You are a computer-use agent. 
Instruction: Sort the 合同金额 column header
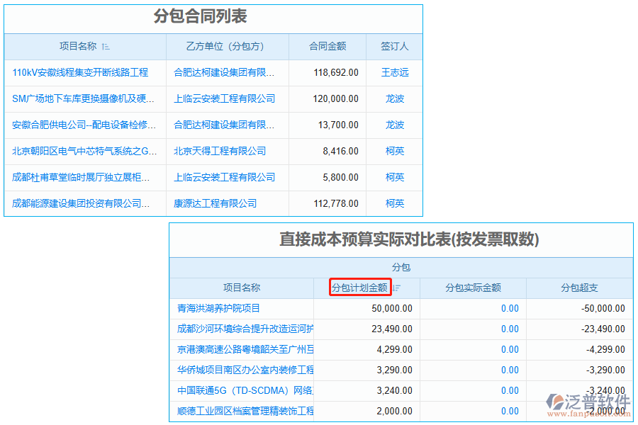point(328,47)
